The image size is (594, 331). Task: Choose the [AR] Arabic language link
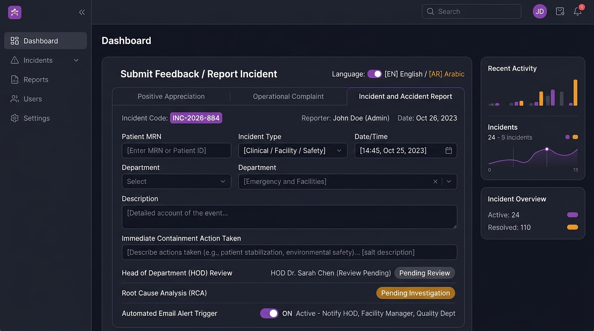tap(447, 74)
